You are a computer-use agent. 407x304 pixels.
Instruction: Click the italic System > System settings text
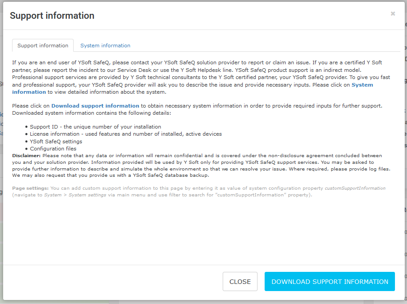pos(75,195)
